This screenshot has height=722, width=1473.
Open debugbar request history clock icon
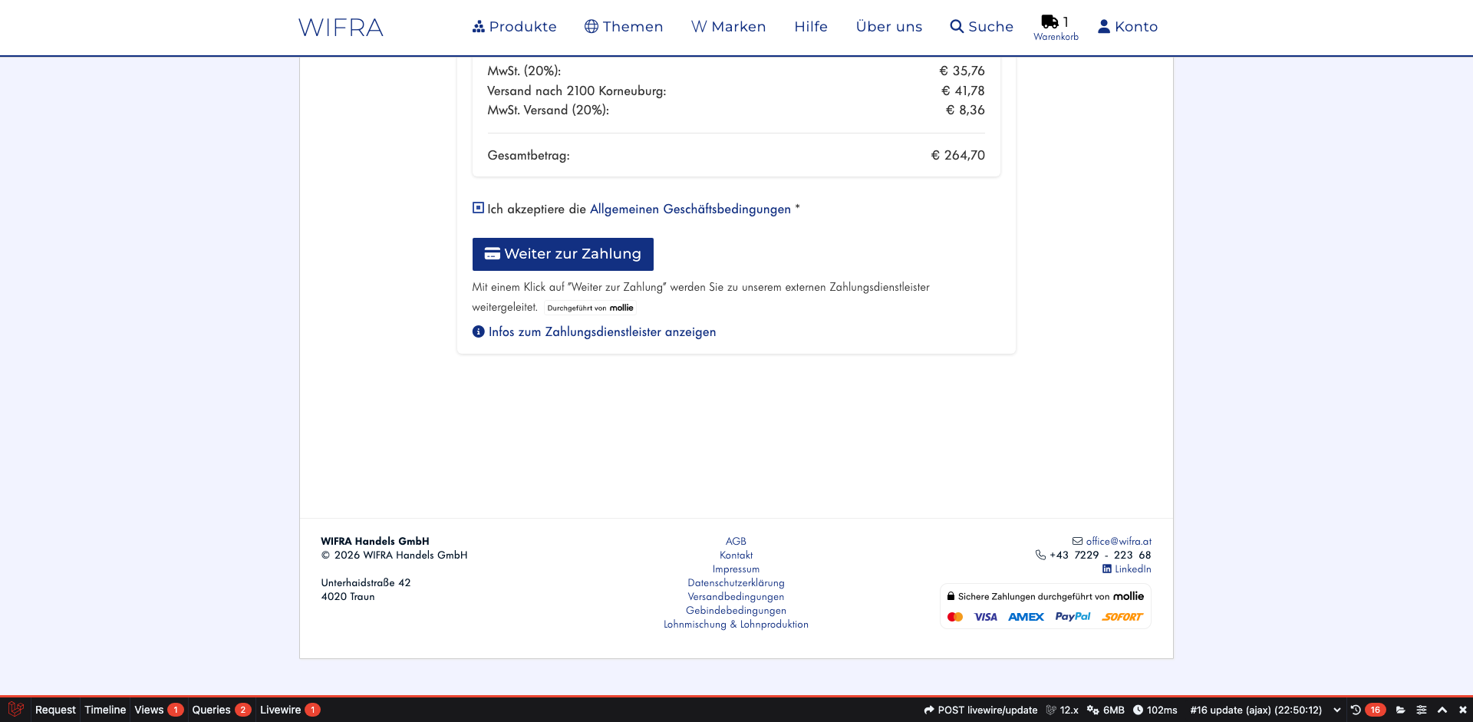1356,710
